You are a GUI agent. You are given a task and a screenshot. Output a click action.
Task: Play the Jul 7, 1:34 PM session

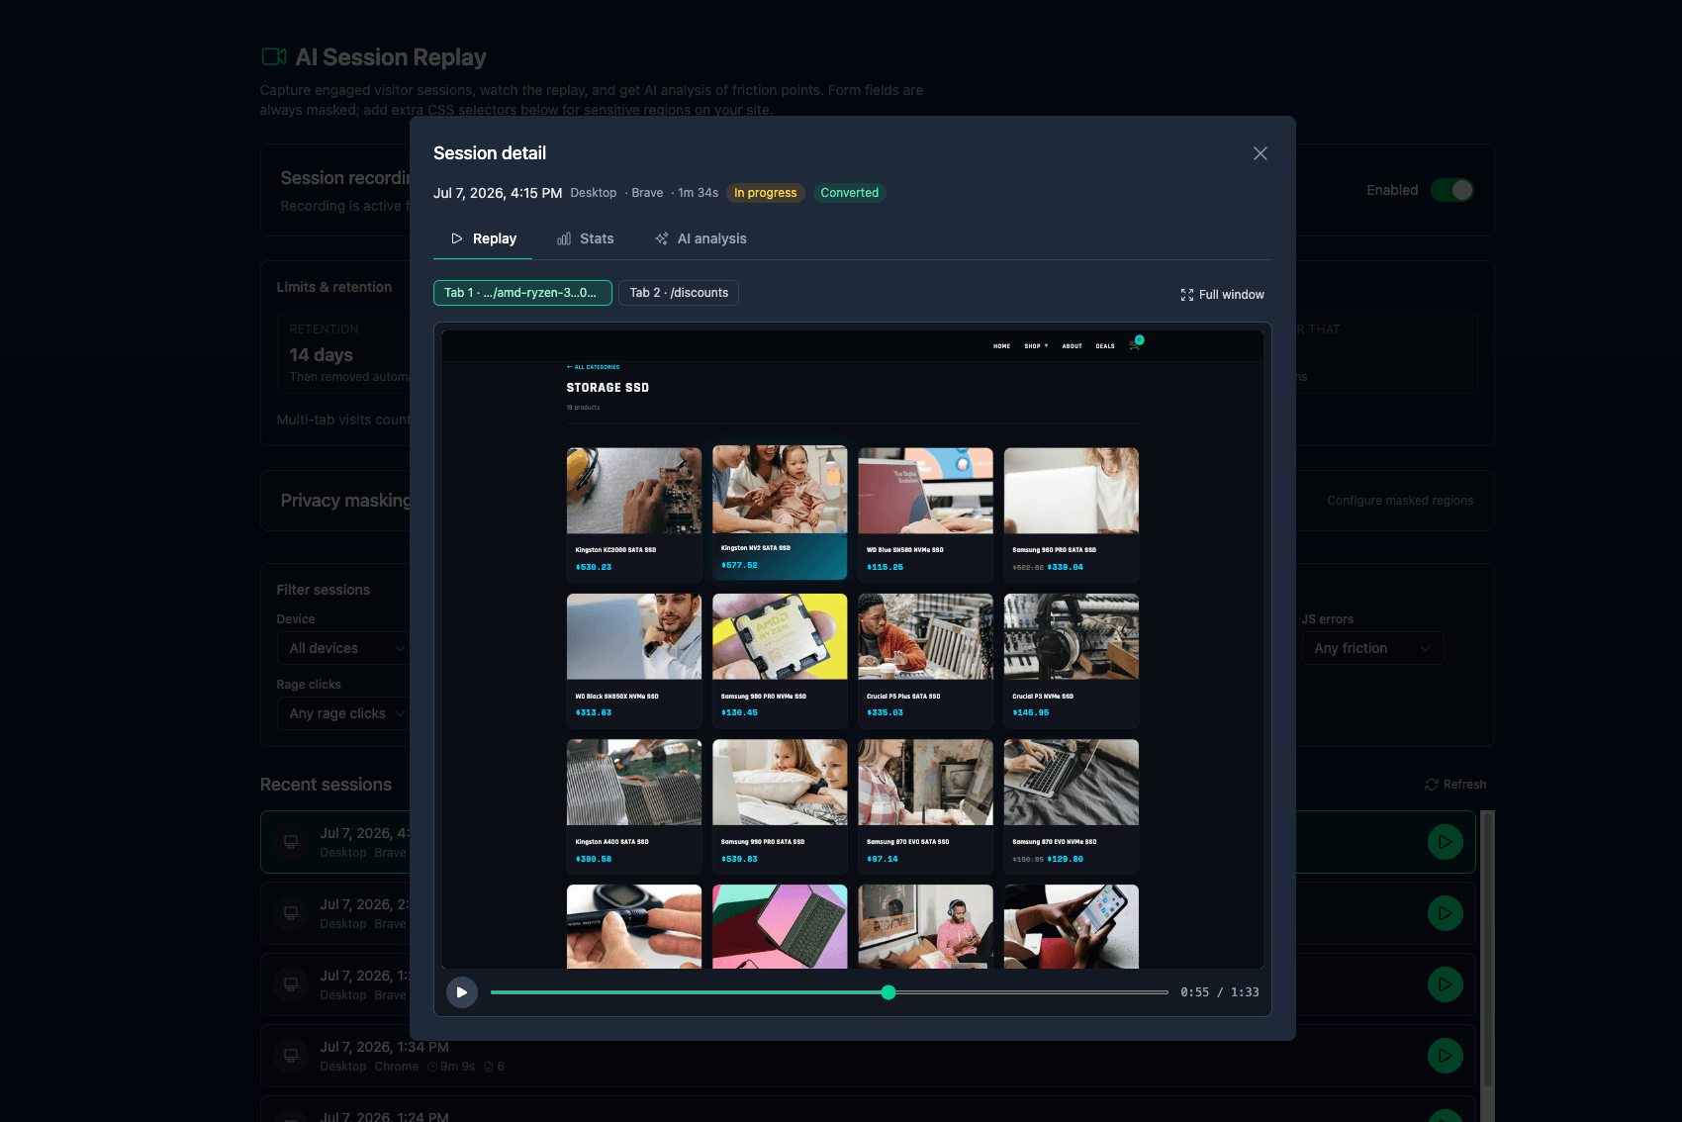1445,1056
